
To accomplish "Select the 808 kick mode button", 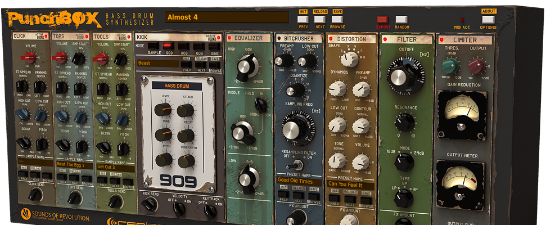I will click(x=183, y=46).
